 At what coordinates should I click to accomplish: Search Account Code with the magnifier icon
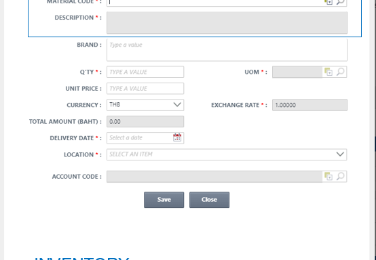pos(340,176)
